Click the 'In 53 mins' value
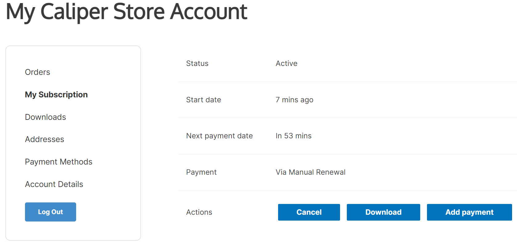Image resolution: width=517 pixels, height=244 pixels. [x=293, y=136]
